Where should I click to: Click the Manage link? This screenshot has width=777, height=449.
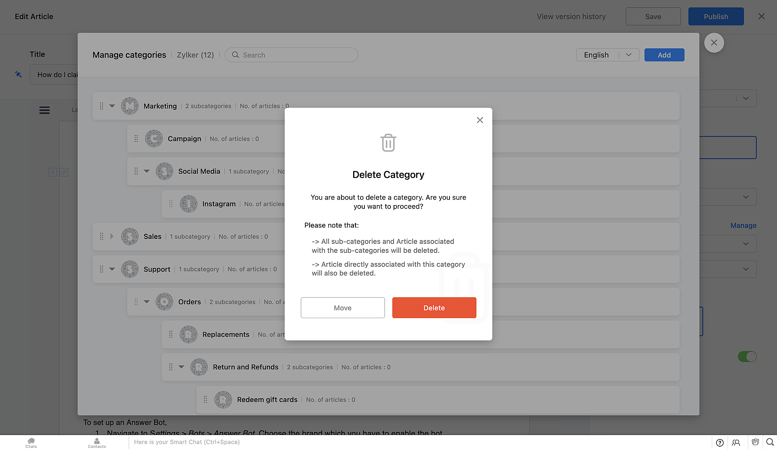click(743, 226)
